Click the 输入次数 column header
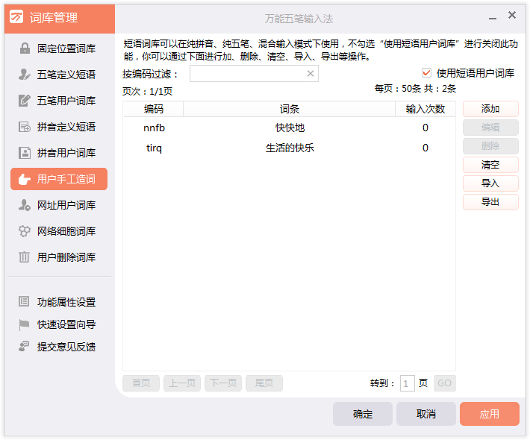Image resolution: width=530 pixels, height=440 pixels. pyautogui.click(x=425, y=109)
